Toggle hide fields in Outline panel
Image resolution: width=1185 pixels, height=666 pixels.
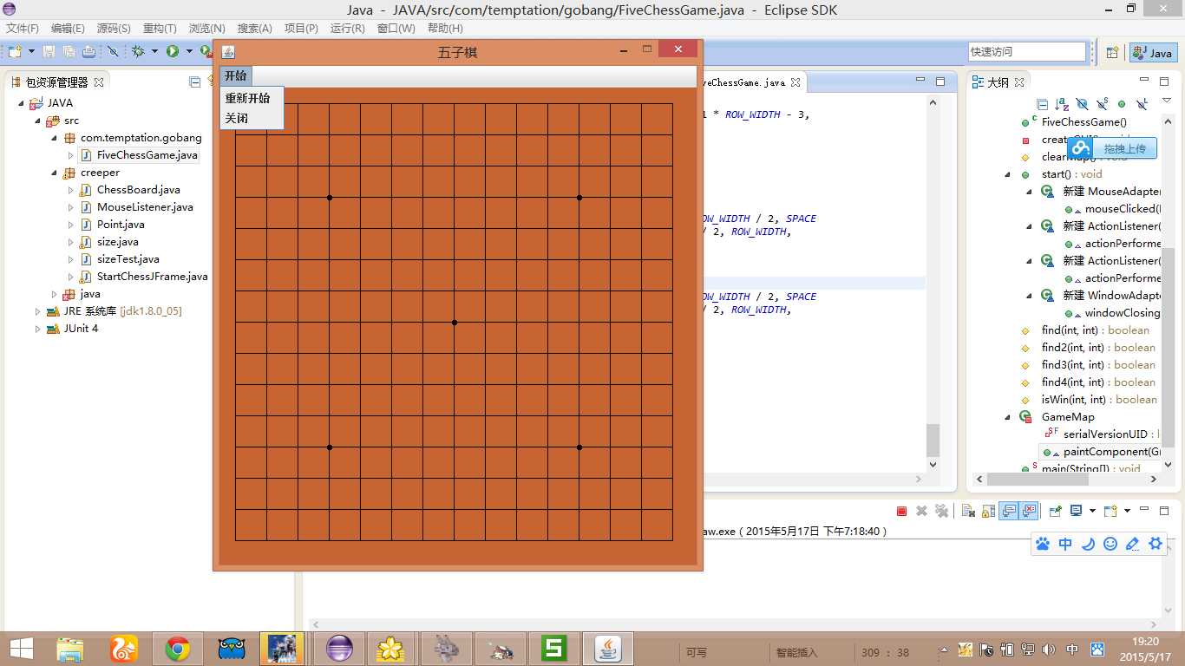(x=1082, y=104)
